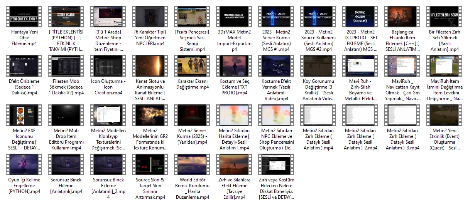This screenshot has height=223, width=468.
Task: Select the Fısıltı Penceresi Seçmeli Yazı Rengi video
Action: click(192, 17)
